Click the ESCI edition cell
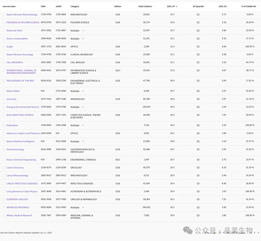261x241 pixels. (x=118, y=160)
